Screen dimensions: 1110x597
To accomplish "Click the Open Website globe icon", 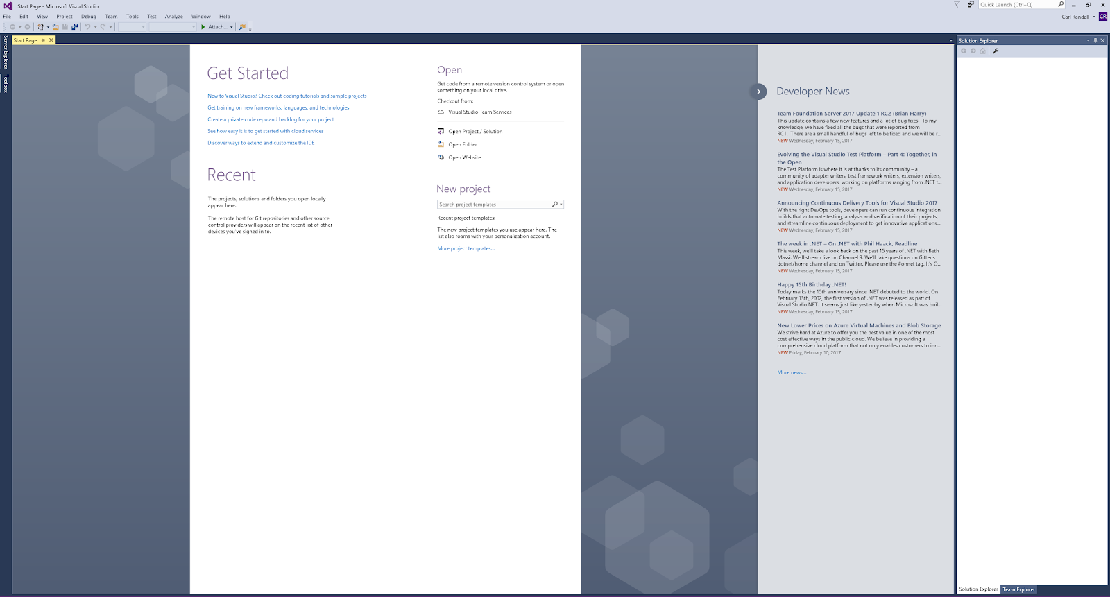I will (x=441, y=157).
